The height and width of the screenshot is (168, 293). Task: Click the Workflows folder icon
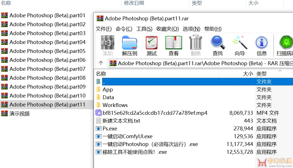coord(98,105)
